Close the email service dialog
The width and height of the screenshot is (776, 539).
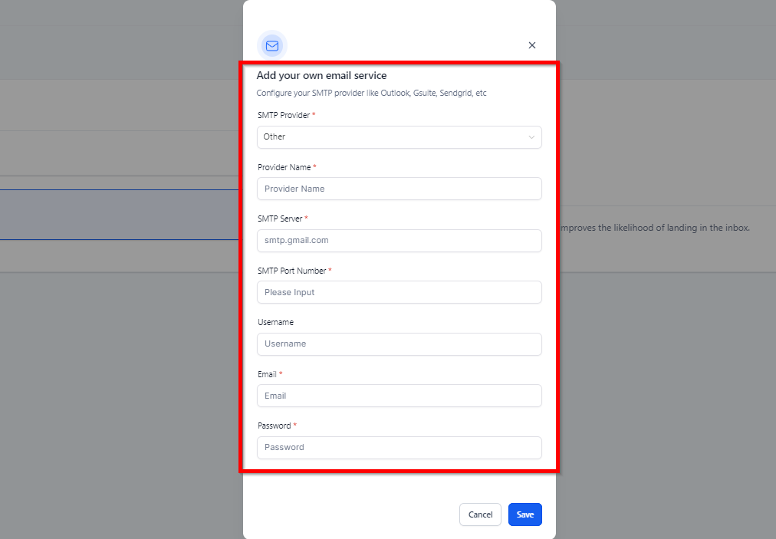click(x=532, y=45)
